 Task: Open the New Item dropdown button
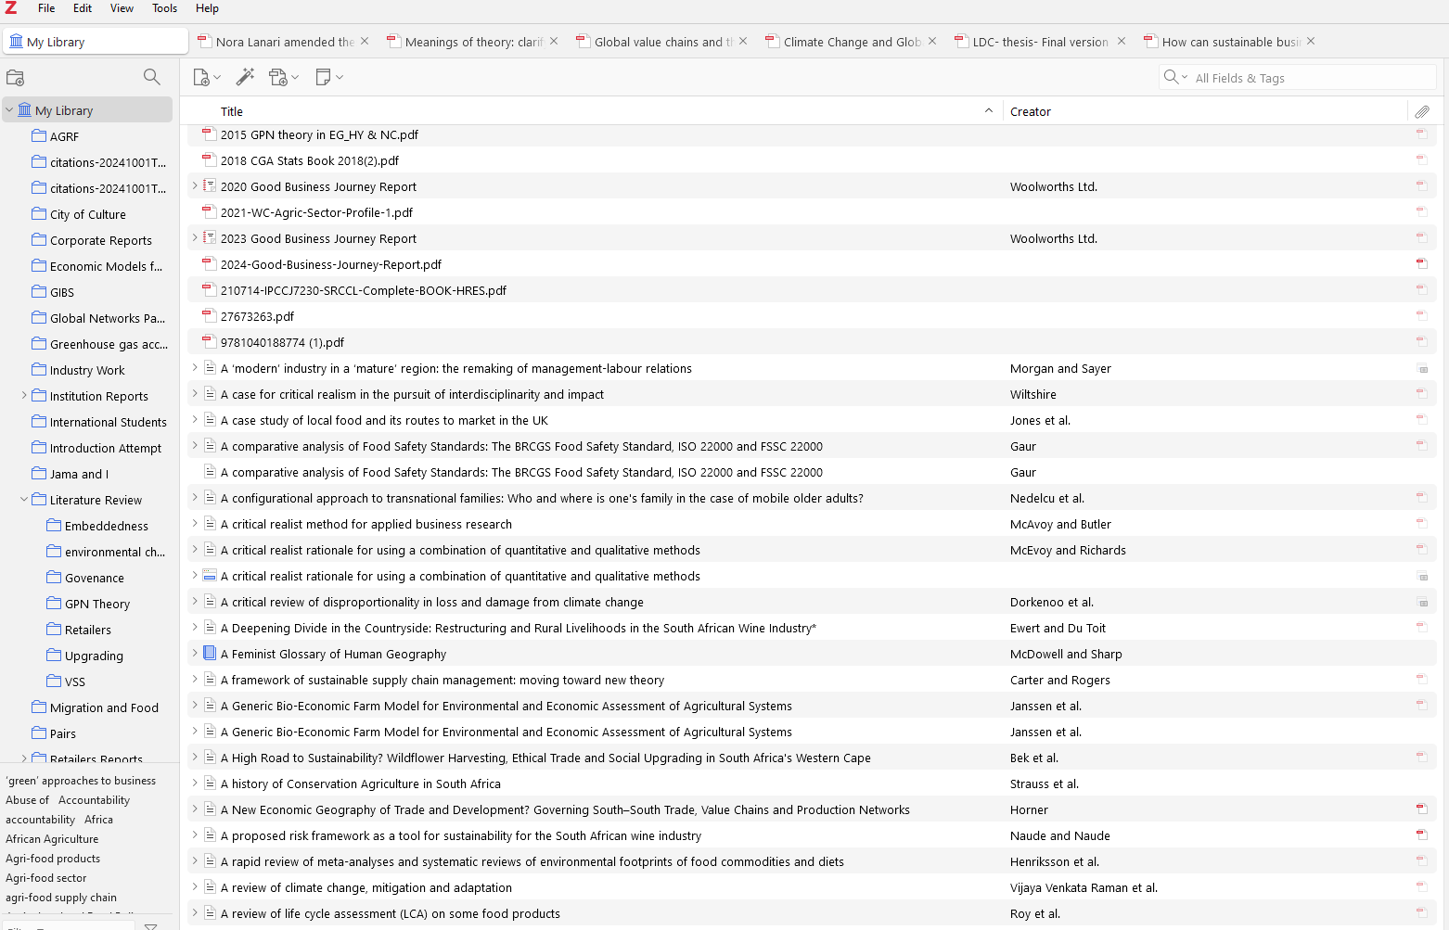(x=206, y=77)
